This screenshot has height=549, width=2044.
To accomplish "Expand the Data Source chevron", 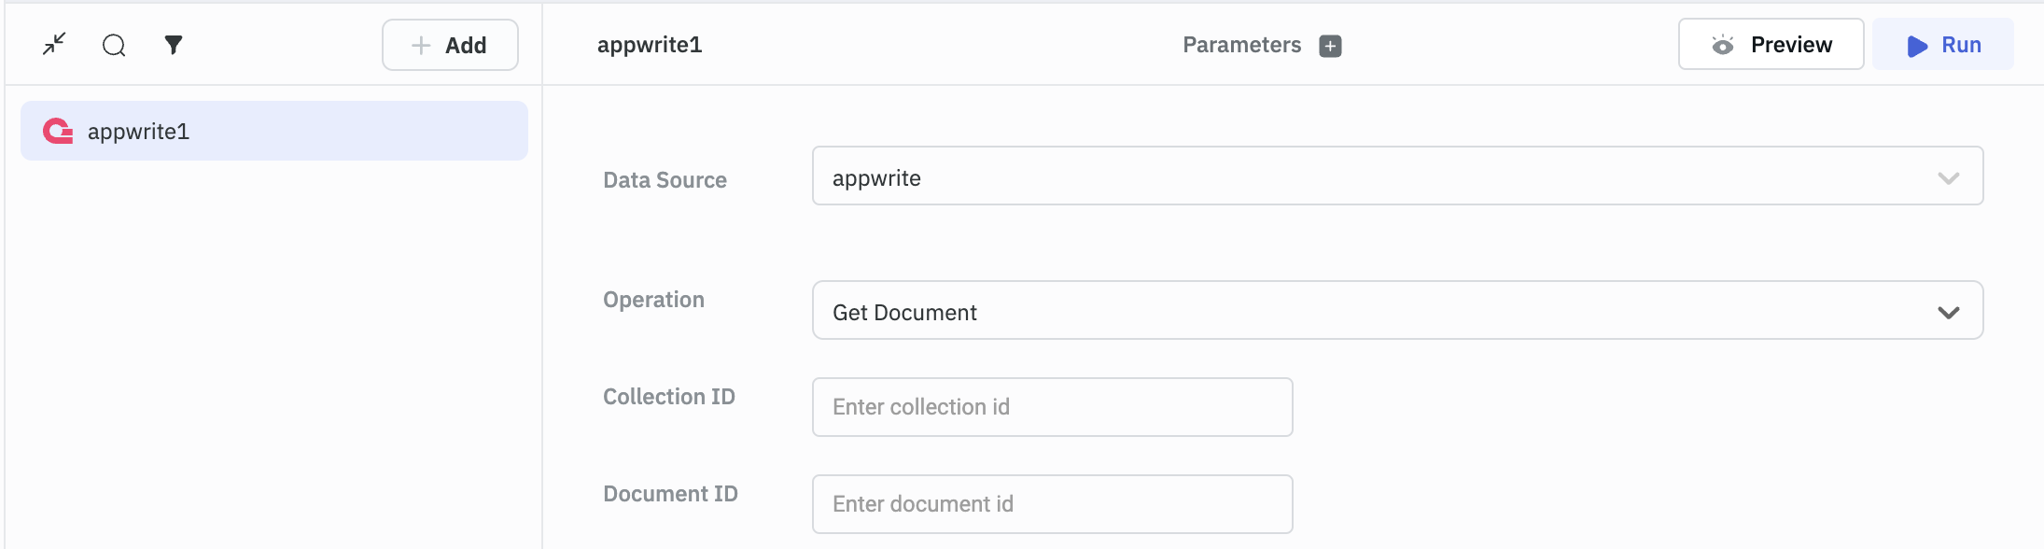I will pos(1948,177).
